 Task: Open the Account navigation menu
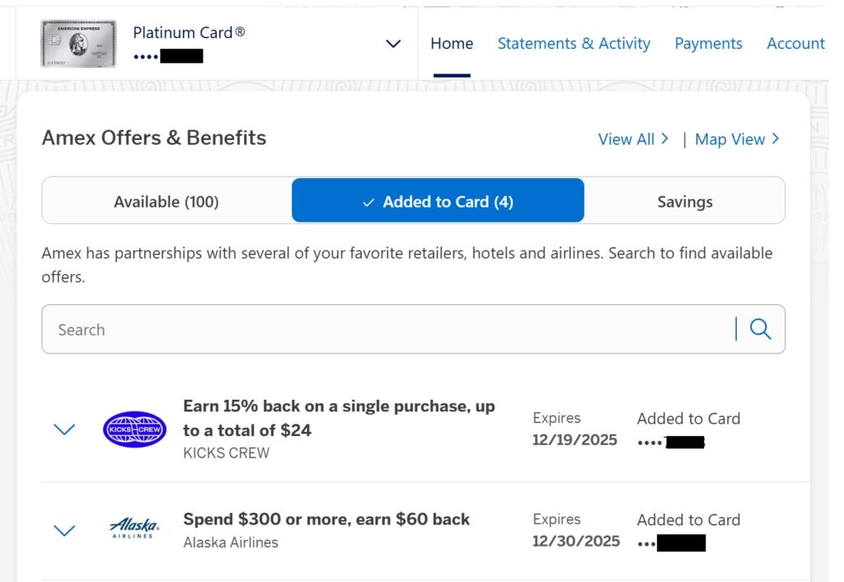(x=795, y=44)
